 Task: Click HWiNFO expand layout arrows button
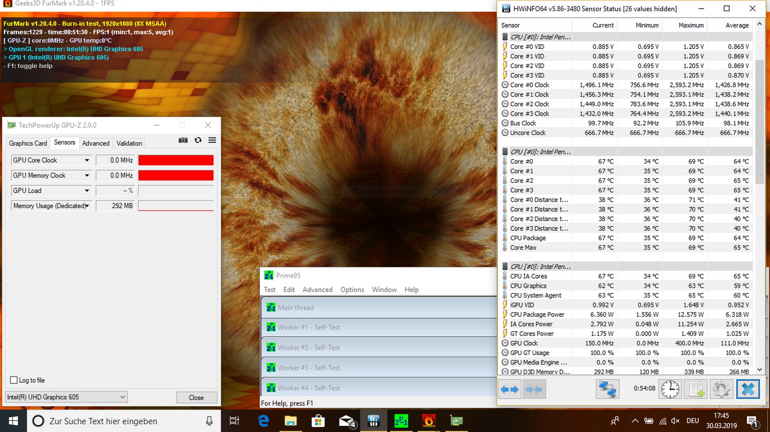point(510,389)
